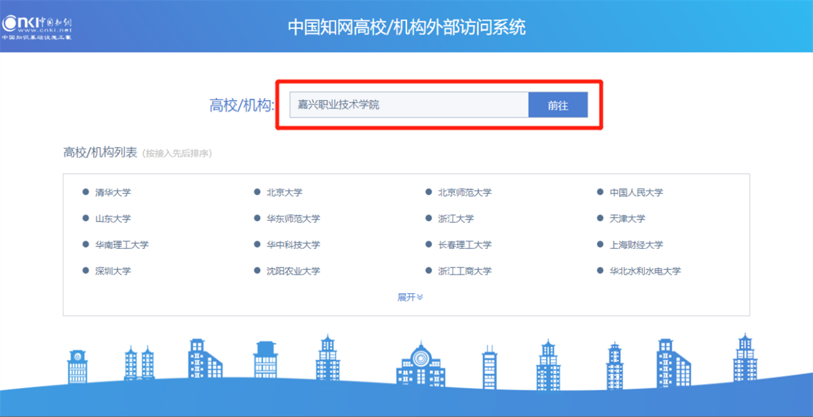Expand the institution list via 展开
The width and height of the screenshot is (813, 417).
click(411, 296)
